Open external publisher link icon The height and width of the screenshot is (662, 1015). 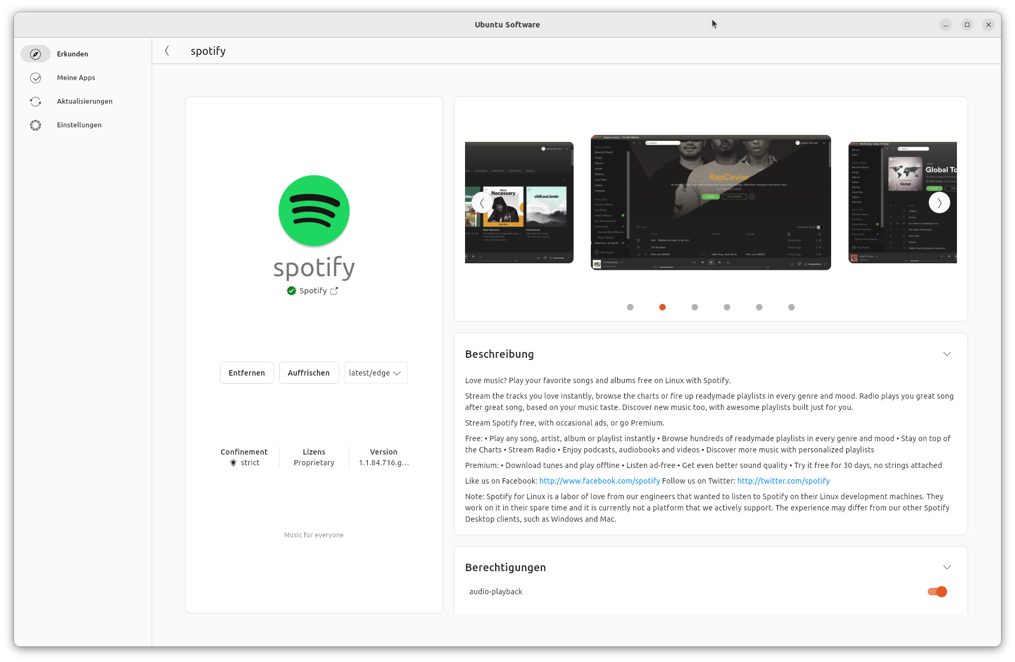(x=334, y=291)
